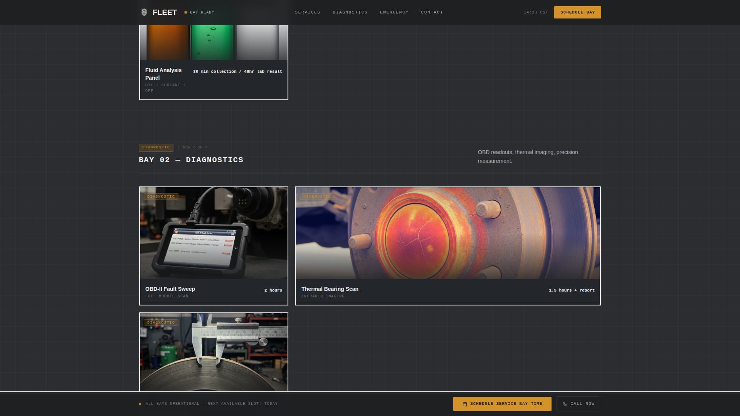Click the OBD-II Fault Sweep title
This screenshot has width=740, height=416.
click(x=170, y=289)
